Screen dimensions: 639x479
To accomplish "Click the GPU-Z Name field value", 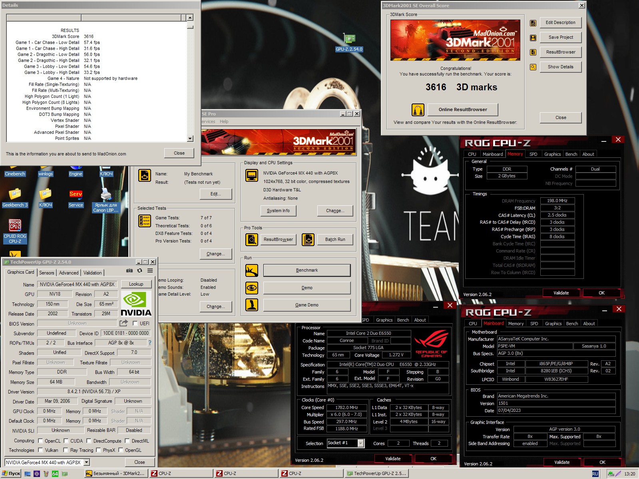I will [77, 284].
